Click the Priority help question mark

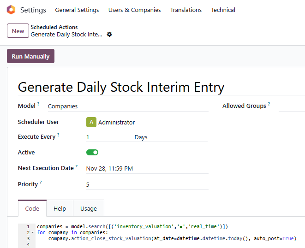coord(41,183)
